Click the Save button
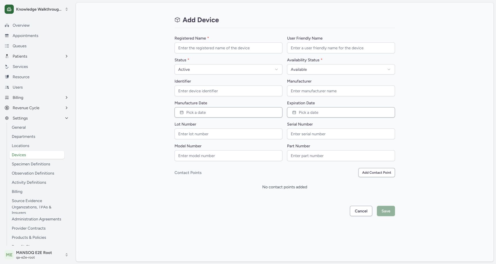The height and width of the screenshot is (264, 496). coord(386,211)
